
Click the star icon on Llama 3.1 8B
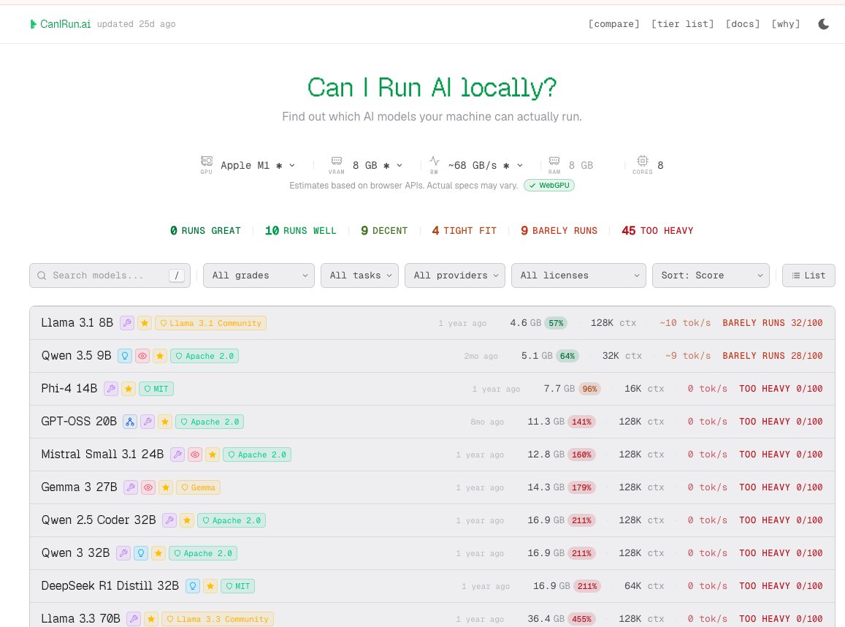(145, 323)
